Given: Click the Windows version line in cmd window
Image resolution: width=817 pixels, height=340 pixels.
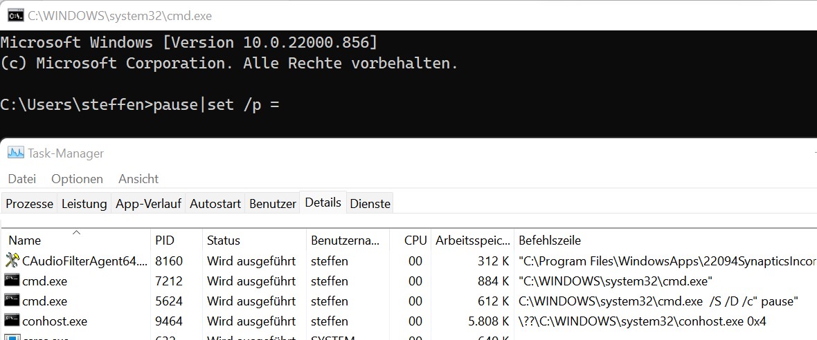Looking at the screenshot, I should 188,42.
